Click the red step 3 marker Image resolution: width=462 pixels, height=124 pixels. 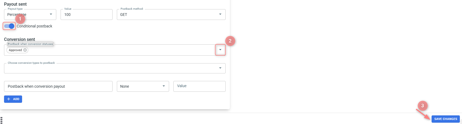(422, 106)
